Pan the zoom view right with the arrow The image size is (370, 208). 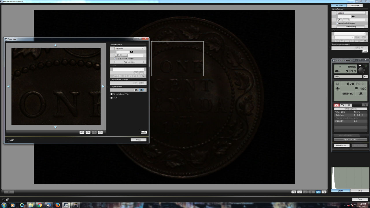coord(103,86)
